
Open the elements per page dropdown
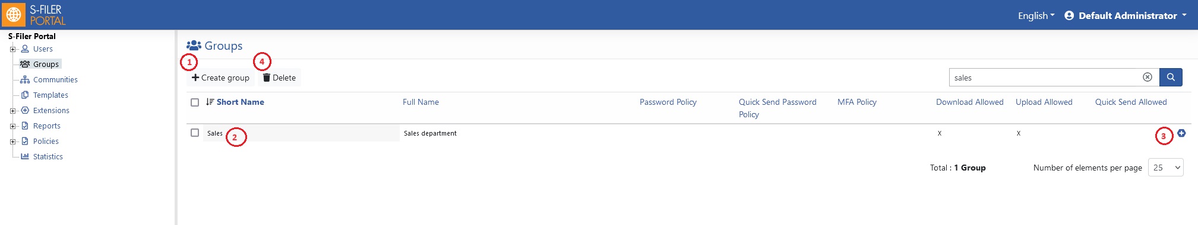point(1166,168)
